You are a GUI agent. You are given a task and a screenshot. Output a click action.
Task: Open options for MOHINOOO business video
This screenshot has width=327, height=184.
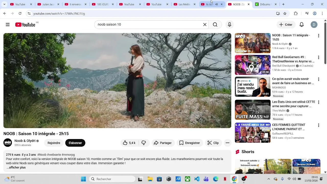point(318,79)
